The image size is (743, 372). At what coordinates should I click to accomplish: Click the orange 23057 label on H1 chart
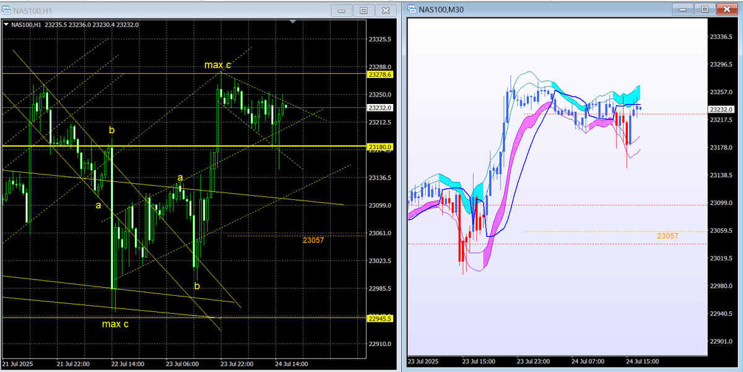tap(313, 240)
